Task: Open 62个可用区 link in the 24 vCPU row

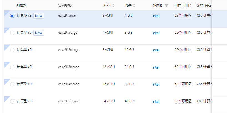Action: tap(183, 101)
